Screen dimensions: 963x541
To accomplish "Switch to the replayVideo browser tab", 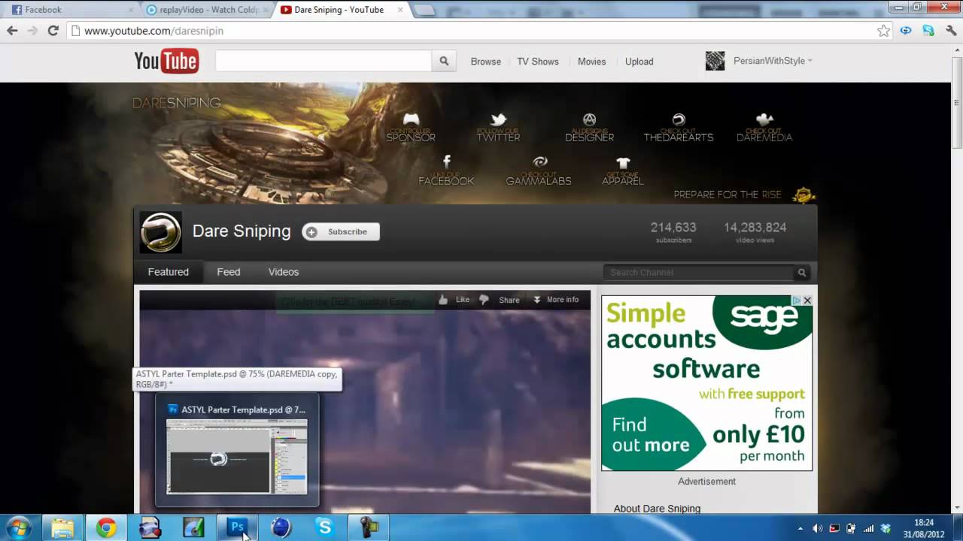I will 206,10.
